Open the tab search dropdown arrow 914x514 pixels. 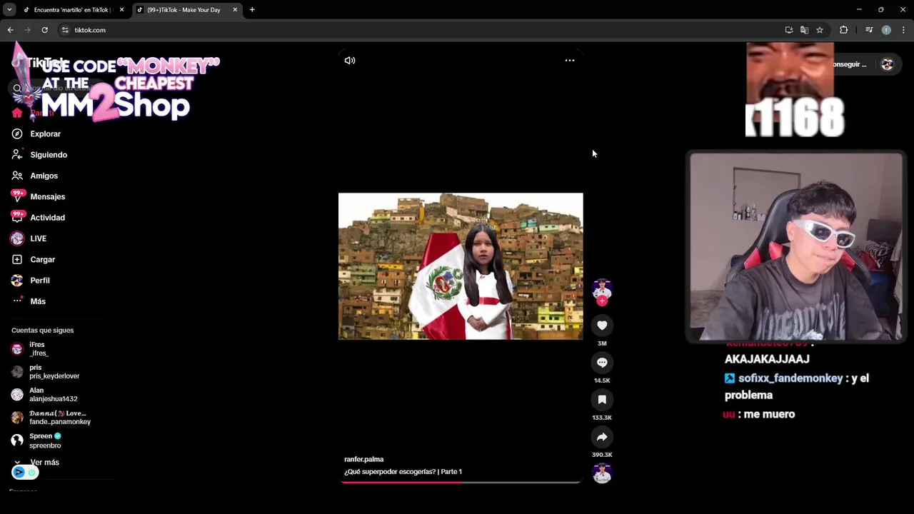pos(9,10)
